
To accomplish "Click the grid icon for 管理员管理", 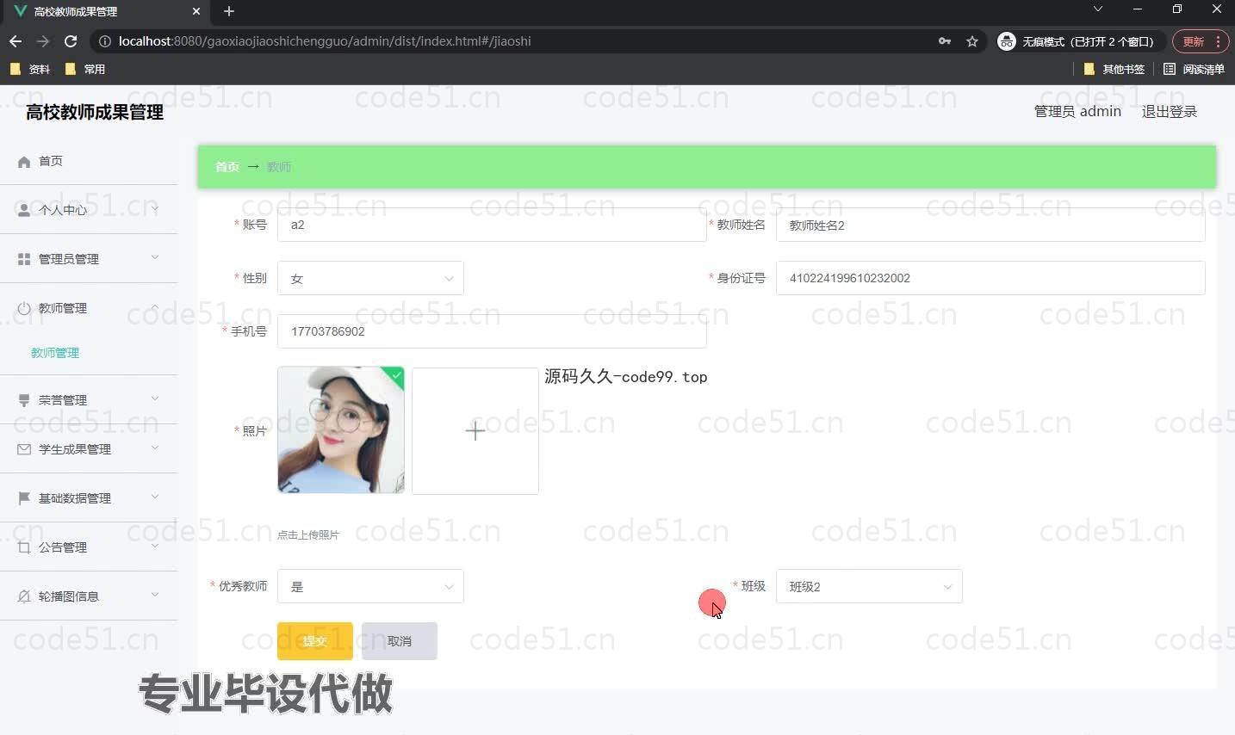I will 24,259.
